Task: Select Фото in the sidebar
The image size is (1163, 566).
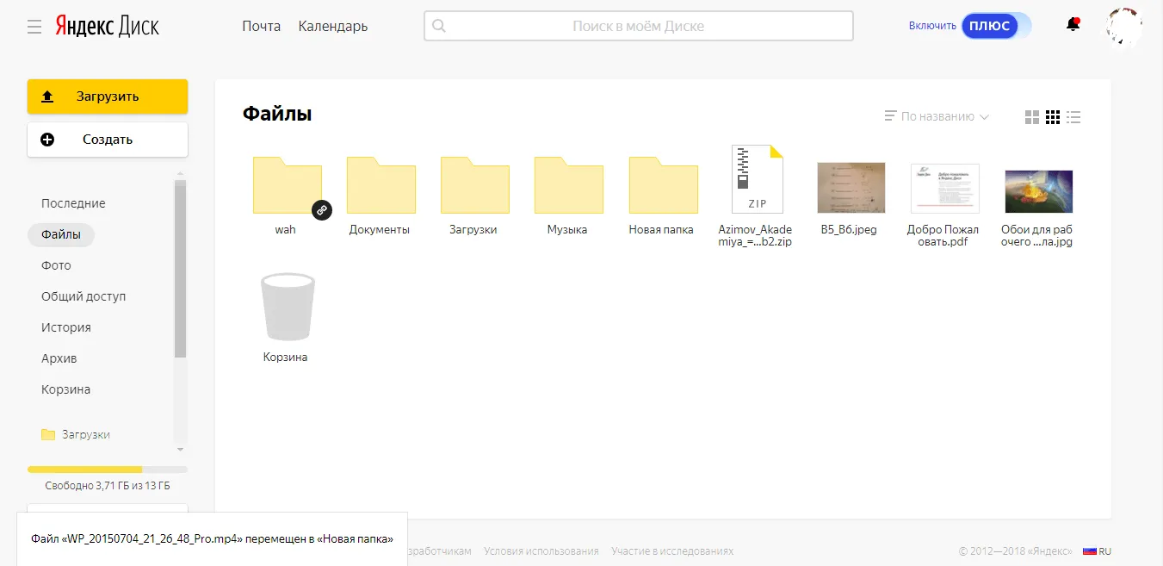Action: coord(56,265)
